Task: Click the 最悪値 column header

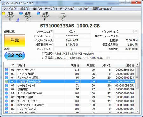Action: tap(88, 65)
